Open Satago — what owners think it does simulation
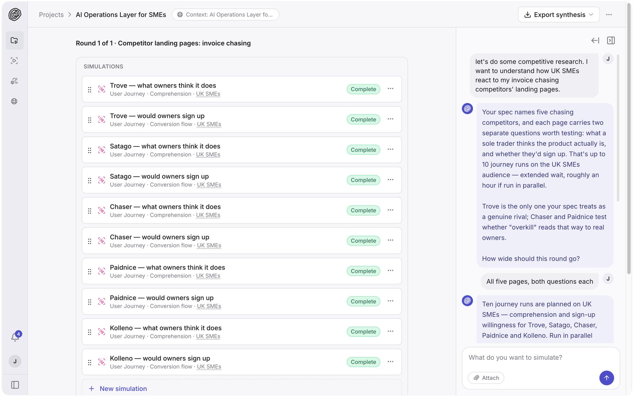The image size is (634, 397). point(242,150)
